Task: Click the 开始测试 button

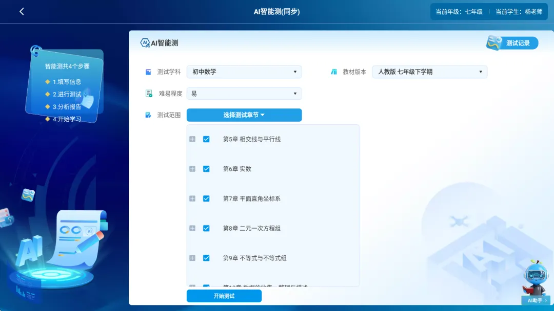Action: [x=224, y=296]
